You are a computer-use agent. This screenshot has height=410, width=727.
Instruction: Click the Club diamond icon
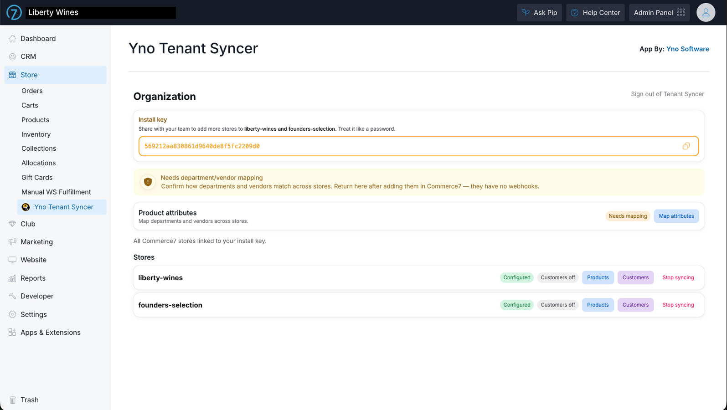(x=12, y=224)
